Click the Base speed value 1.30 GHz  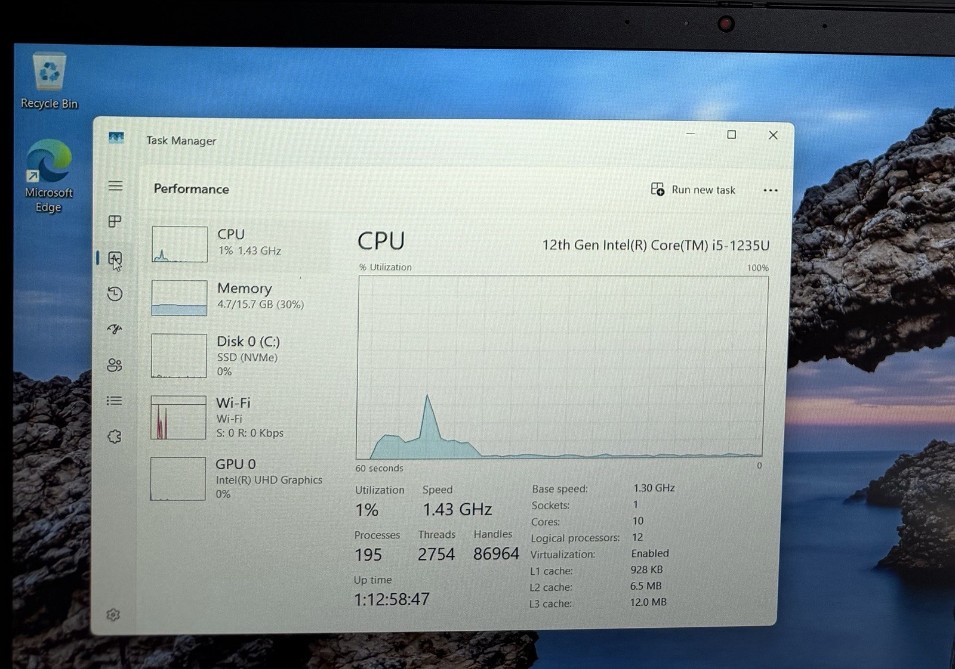coord(654,488)
